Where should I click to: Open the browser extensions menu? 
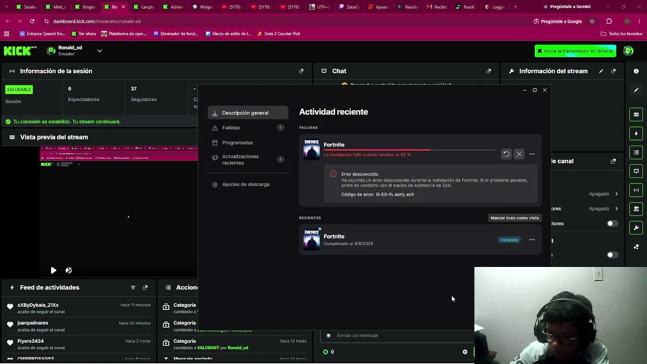pyautogui.click(x=609, y=21)
